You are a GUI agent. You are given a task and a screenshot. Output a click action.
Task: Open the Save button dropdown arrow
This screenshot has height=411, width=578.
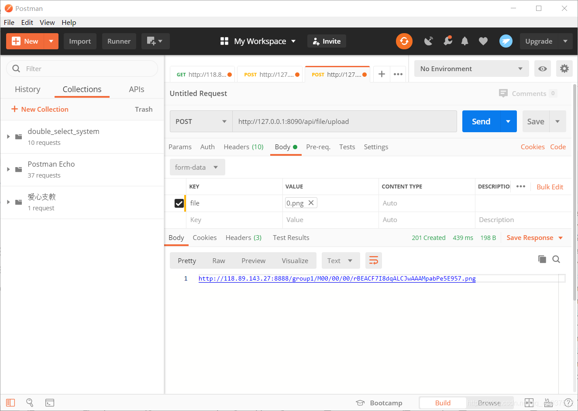click(x=557, y=121)
